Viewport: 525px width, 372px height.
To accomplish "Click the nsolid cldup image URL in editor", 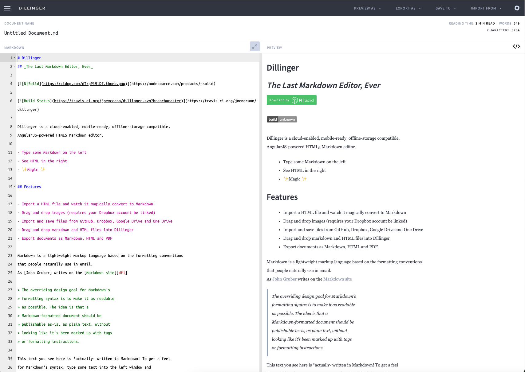I will 84,84.
